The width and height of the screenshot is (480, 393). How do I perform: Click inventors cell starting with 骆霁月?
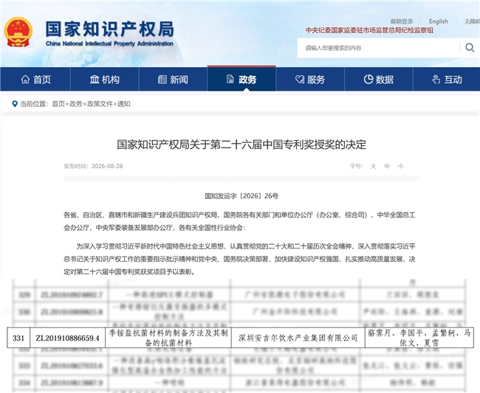419,338
